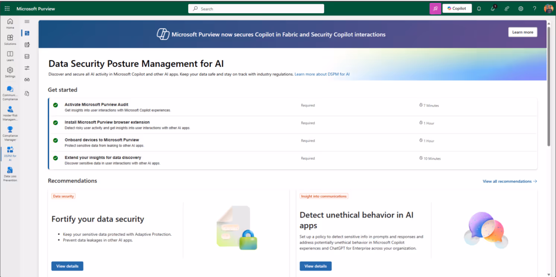Click the Data security tag
556x277 pixels.
pos(63,196)
